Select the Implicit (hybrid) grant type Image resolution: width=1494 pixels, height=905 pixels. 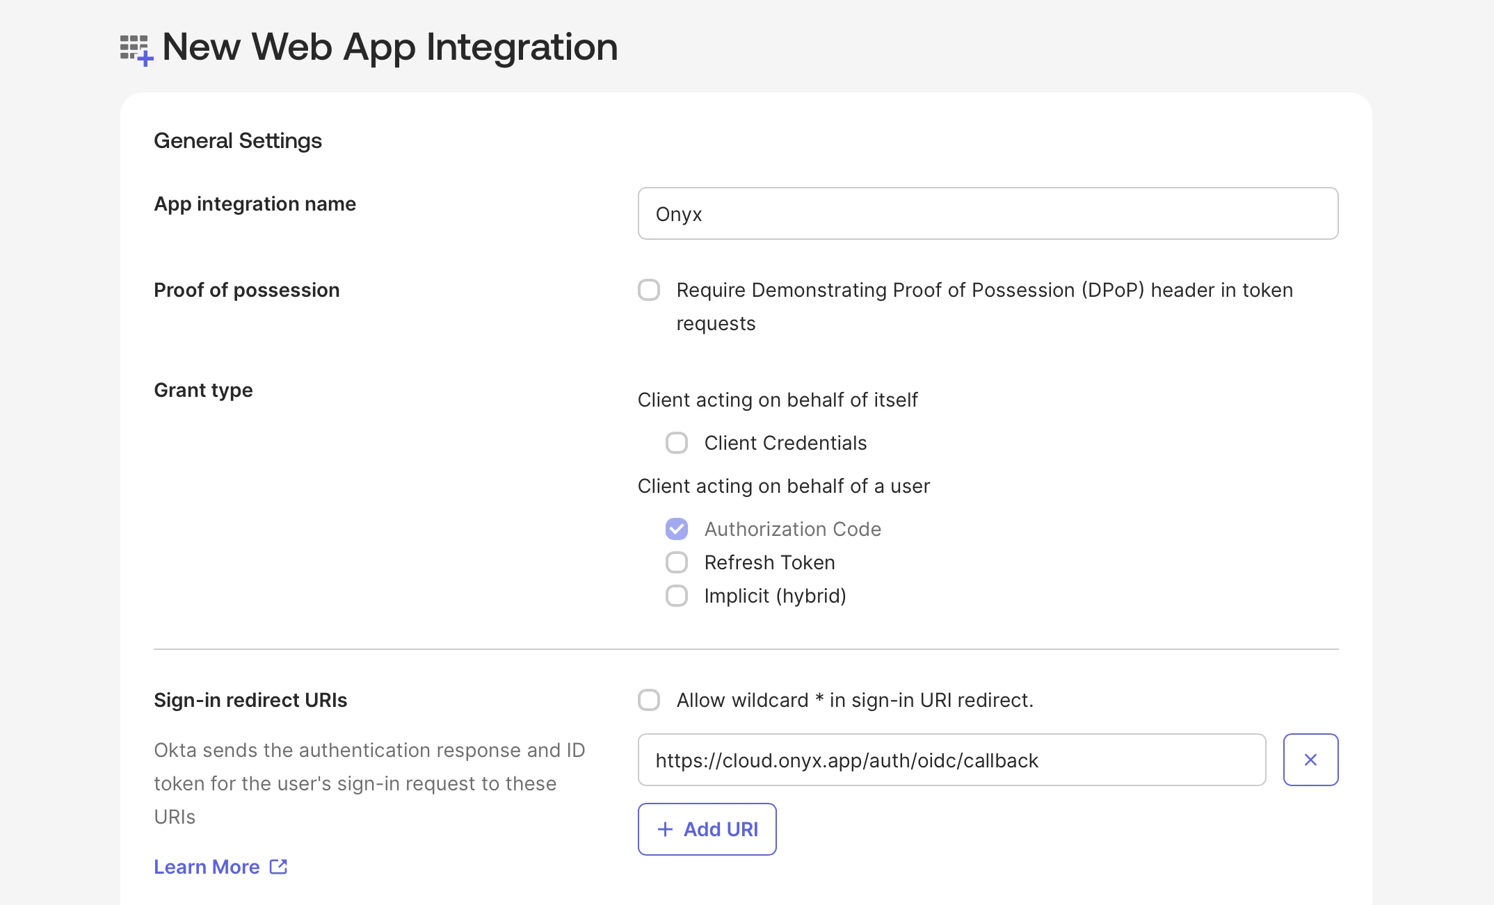tap(675, 596)
